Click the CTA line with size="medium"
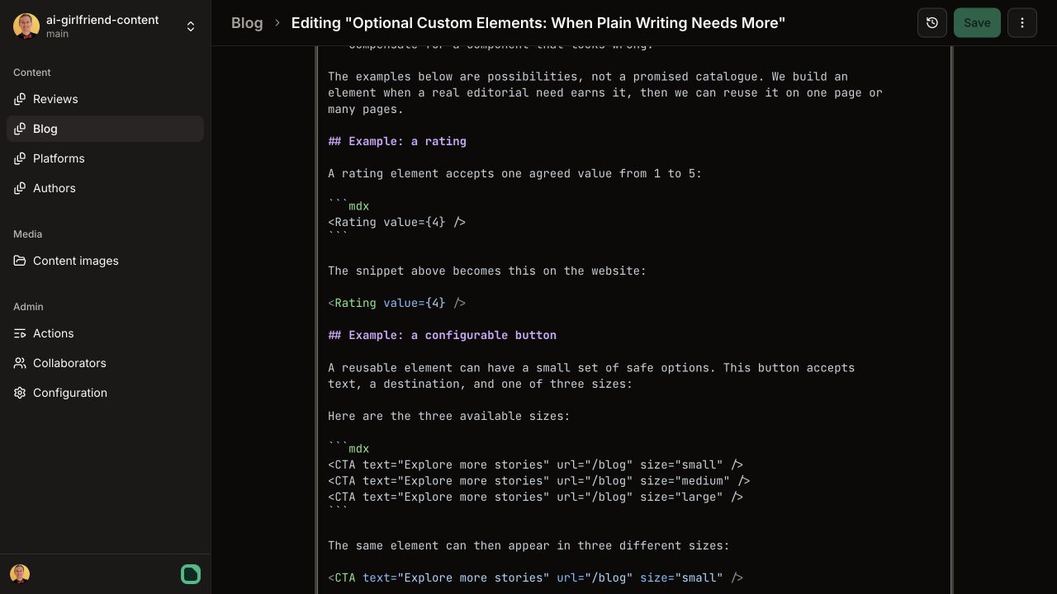This screenshot has height=594, width=1057. point(538,481)
